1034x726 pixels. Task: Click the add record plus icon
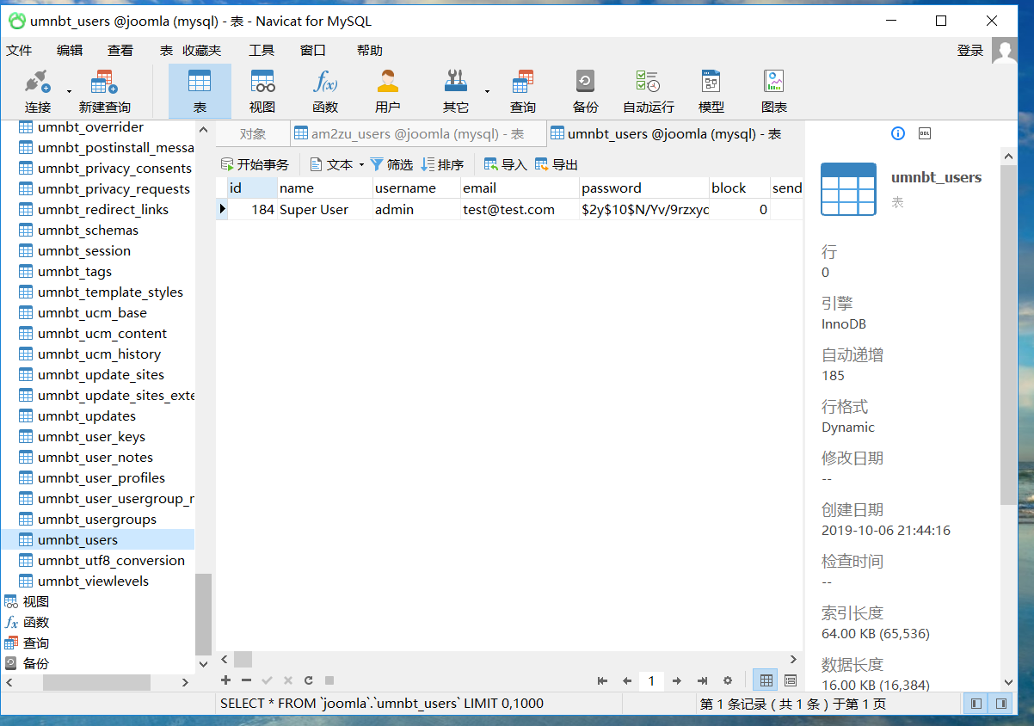point(226,680)
